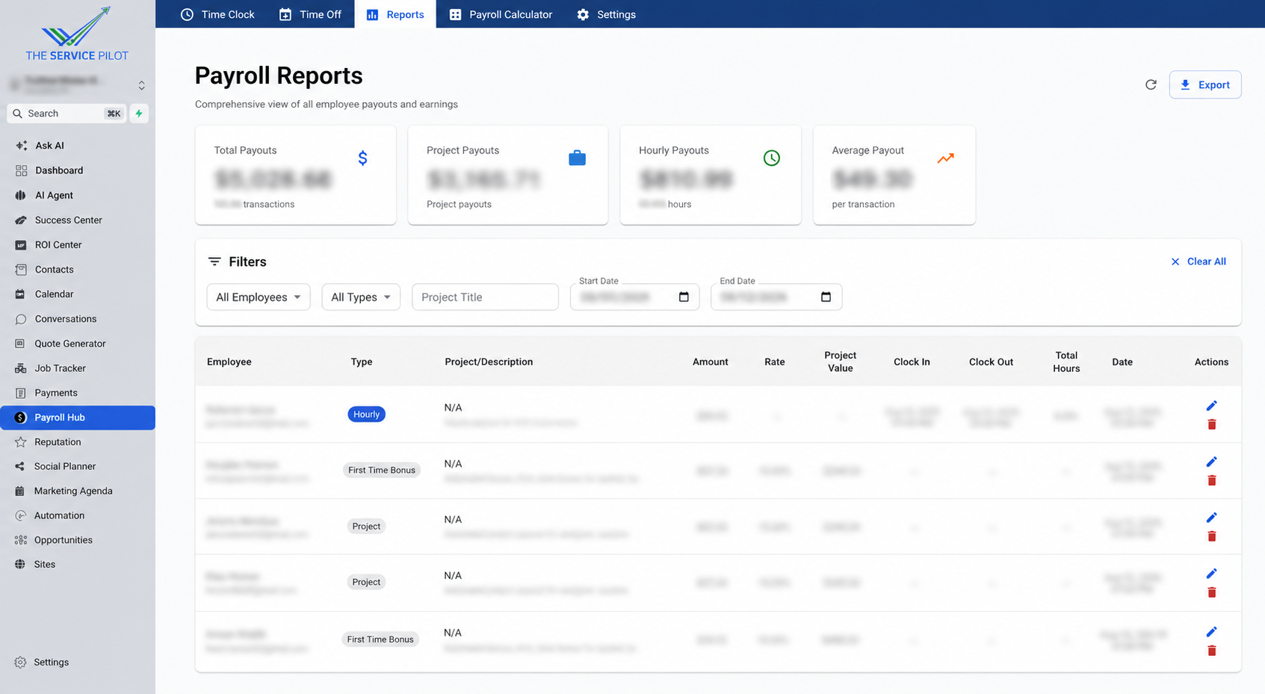Click the green lightning bolt icon
This screenshot has height=694, width=1265.
pyautogui.click(x=139, y=114)
